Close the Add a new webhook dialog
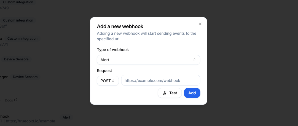298x126 pixels. pyautogui.click(x=200, y=24)
